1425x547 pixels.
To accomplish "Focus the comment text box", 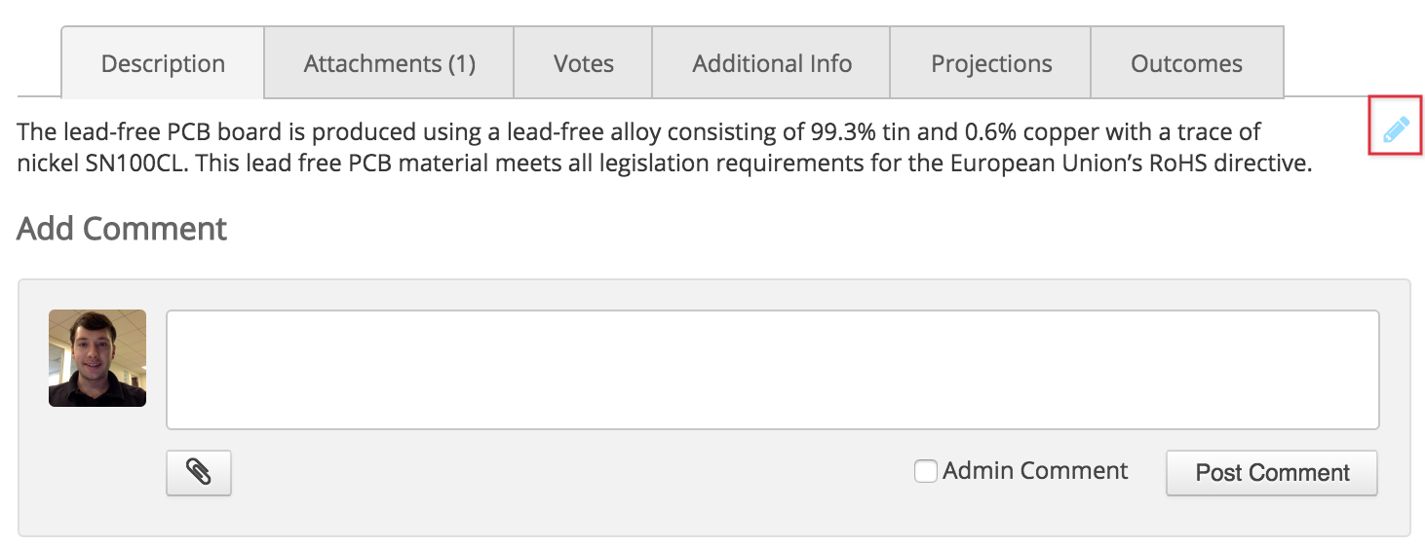I will tap(773, 370).
